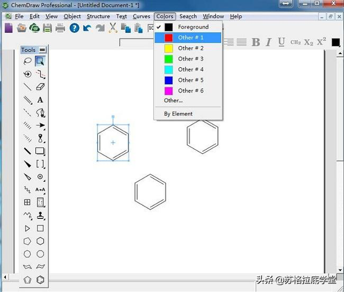Open the View menu
The image size is (344, 292).
(52, 17)
